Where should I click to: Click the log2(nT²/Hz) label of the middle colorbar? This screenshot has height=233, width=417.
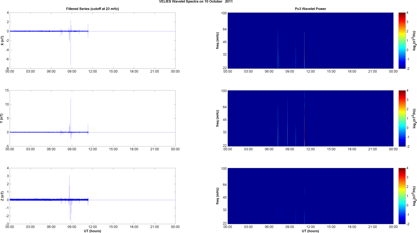coord(414,118)
